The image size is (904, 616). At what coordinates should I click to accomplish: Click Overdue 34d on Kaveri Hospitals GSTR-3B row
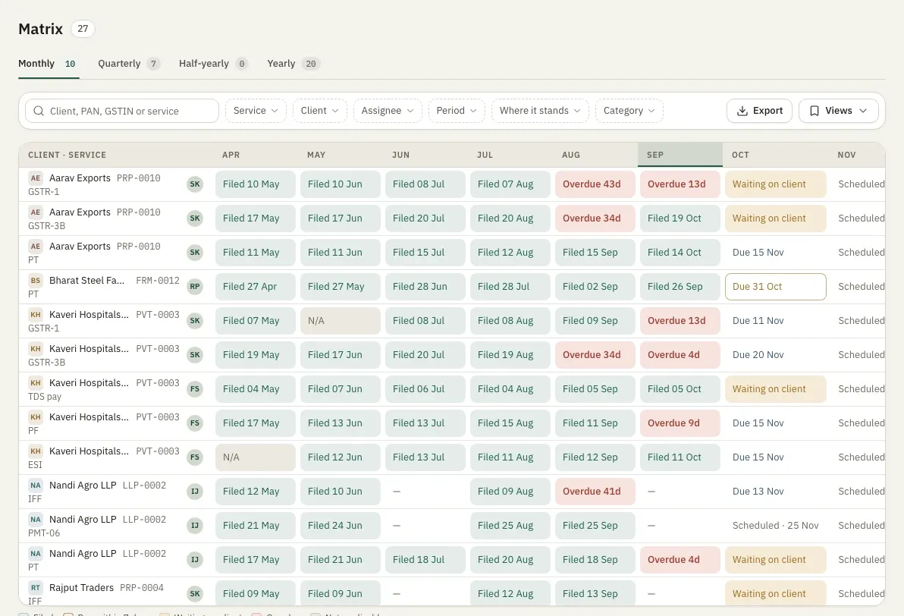(595, 355)
